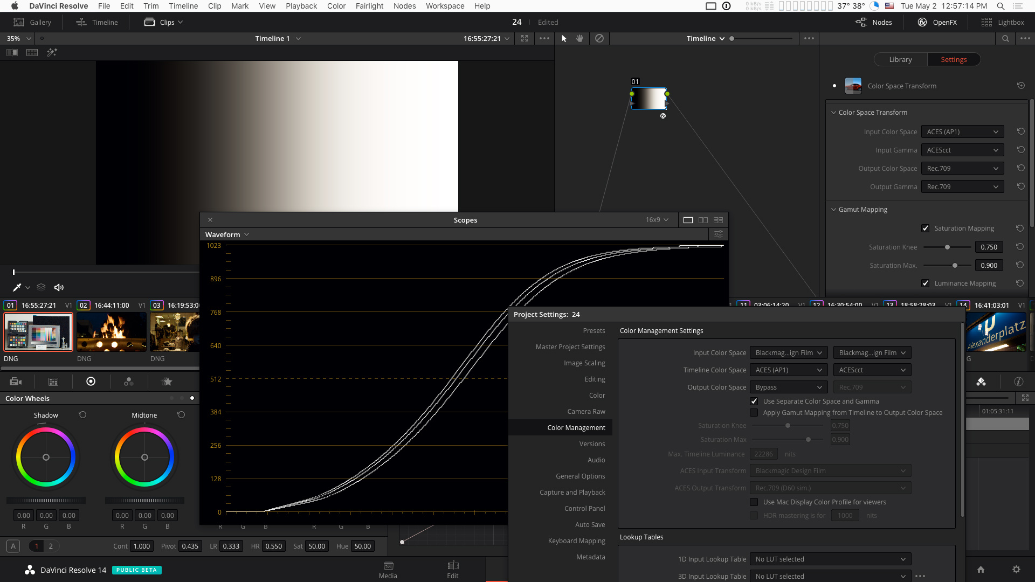
Task: Switch to the Library tab
Action: pyautogui.click(x=900, y=60)
